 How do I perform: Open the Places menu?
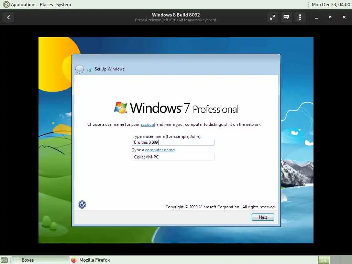coord(46,4)
